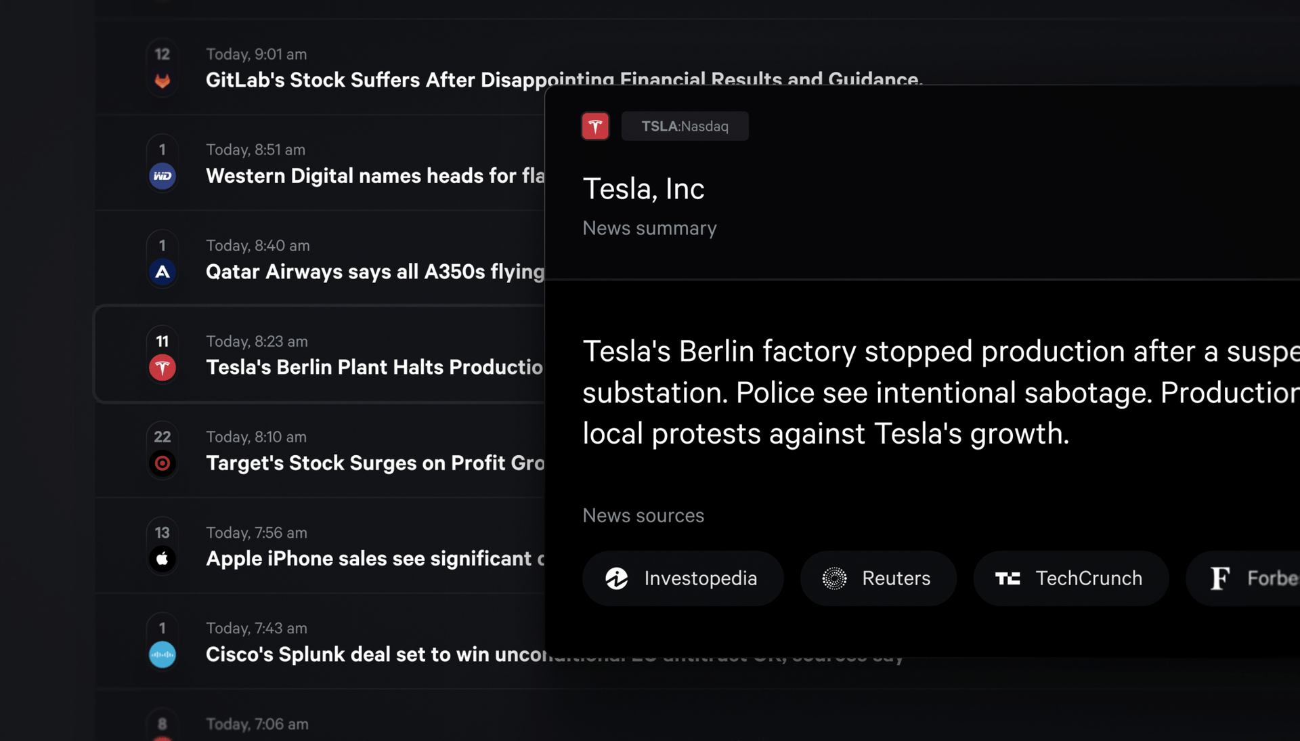Click the Qatar Airways A350 story icon
Image resolution: width=1300 pixels, height=741 pixels.
[162, 272]
